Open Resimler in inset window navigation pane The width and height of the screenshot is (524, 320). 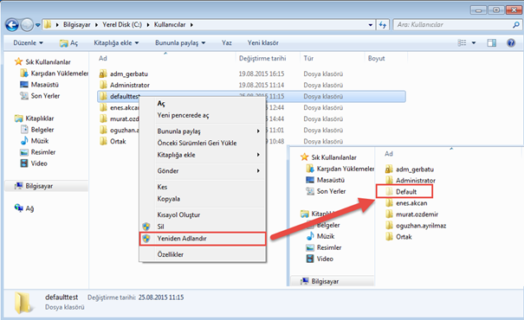tap(323, 247)
